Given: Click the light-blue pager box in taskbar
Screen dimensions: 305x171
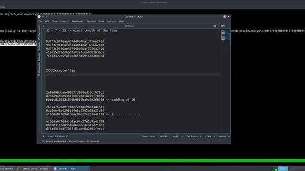Looking at the screenshot, I should [283, 169].
